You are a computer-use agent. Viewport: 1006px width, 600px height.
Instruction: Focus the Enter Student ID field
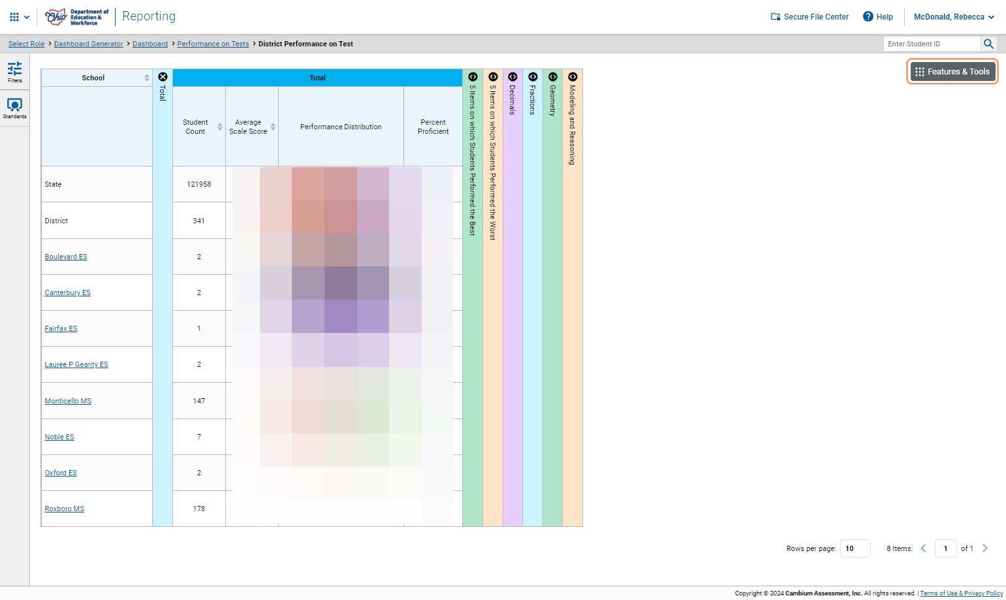[x=932, y=44]
